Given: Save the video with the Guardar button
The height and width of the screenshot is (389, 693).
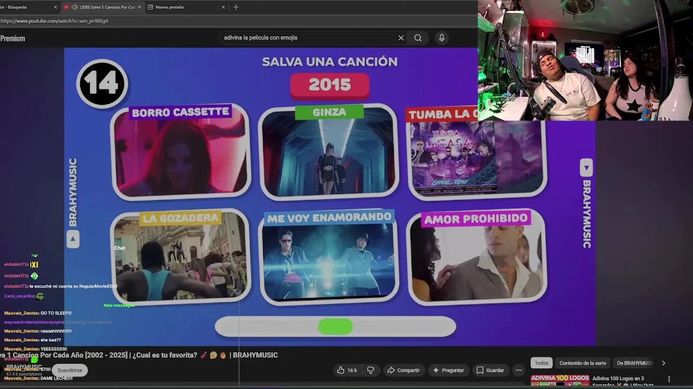Looking at the screenshot, I should 490,370.
